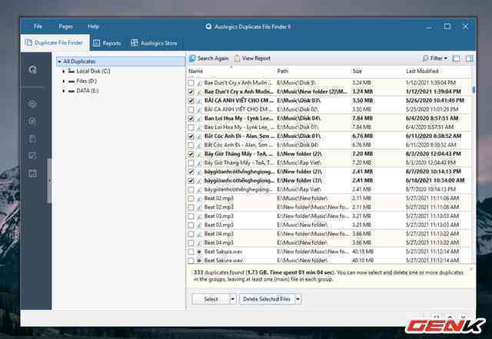Click Delete Selected Files
Screen dimensions: 492x339
[x=267, y=299]
